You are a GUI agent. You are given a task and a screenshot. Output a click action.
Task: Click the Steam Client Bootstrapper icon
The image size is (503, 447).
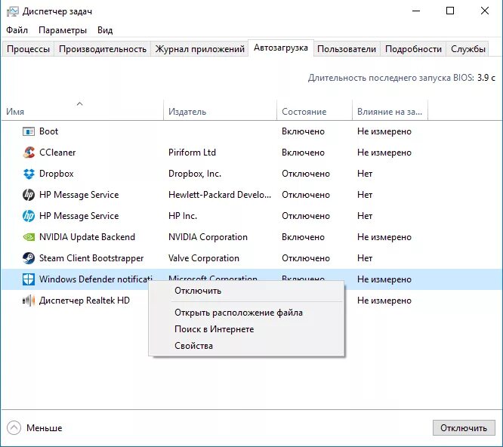[29, 258]
